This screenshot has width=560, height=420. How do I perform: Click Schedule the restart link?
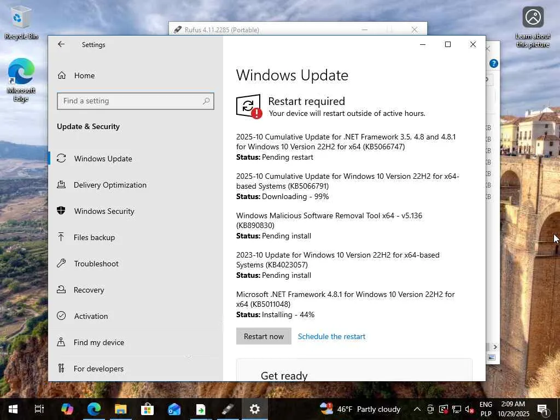pyautogui.click(x=331, y=336)
